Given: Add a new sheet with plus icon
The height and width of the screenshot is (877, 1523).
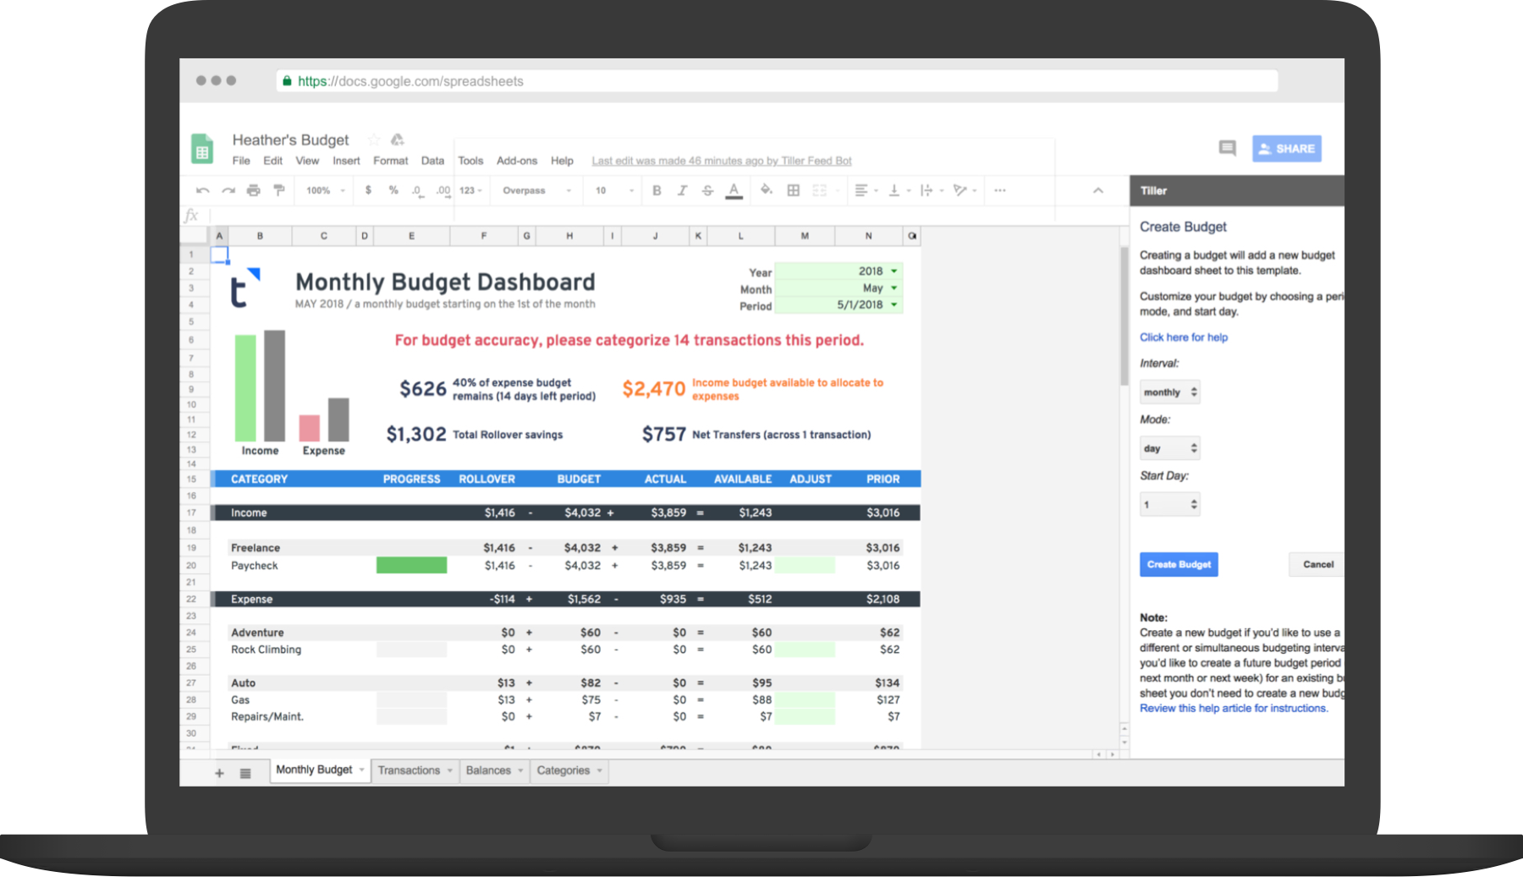Looking at the screenshot, I should pos(219,773).
